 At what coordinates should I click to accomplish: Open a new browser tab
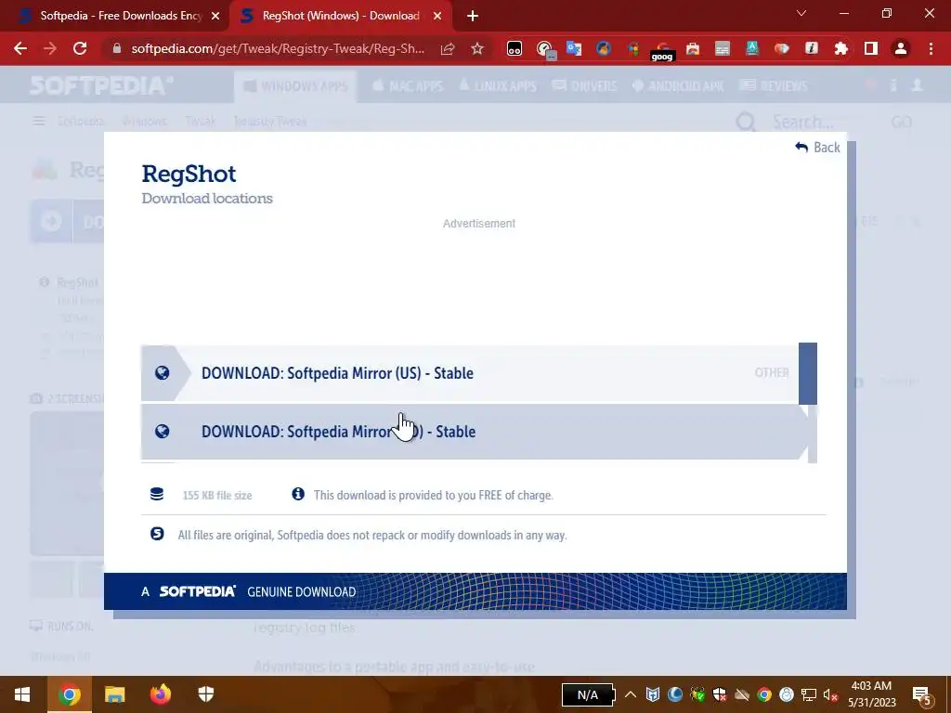click(x=473, y=16)
